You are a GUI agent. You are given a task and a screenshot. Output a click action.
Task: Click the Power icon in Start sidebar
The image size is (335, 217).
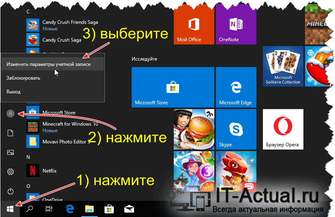[x=11, y=191]
